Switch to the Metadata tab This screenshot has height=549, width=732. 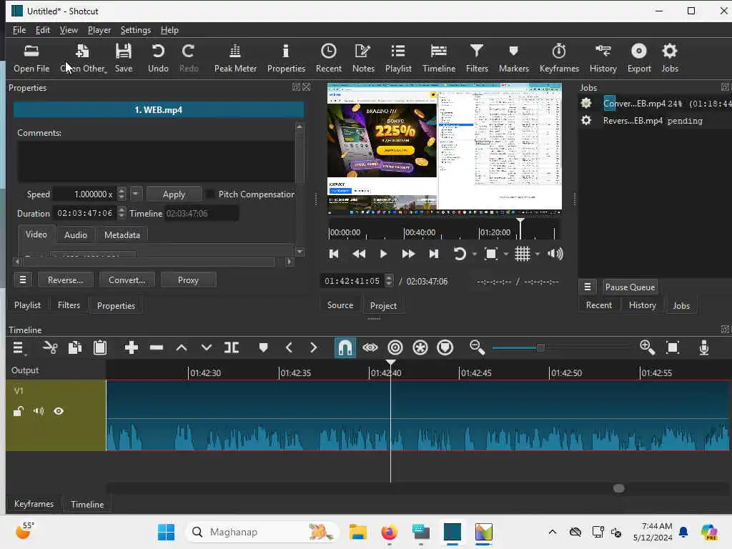[x=122, y=234]
